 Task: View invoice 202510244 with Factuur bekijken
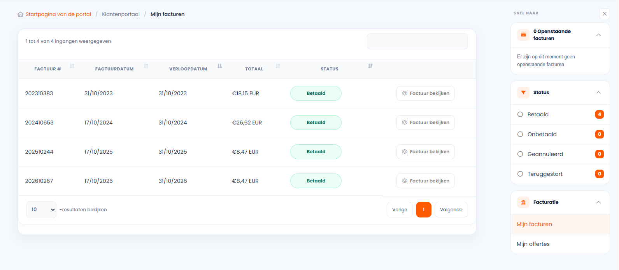tap(426, 152)
